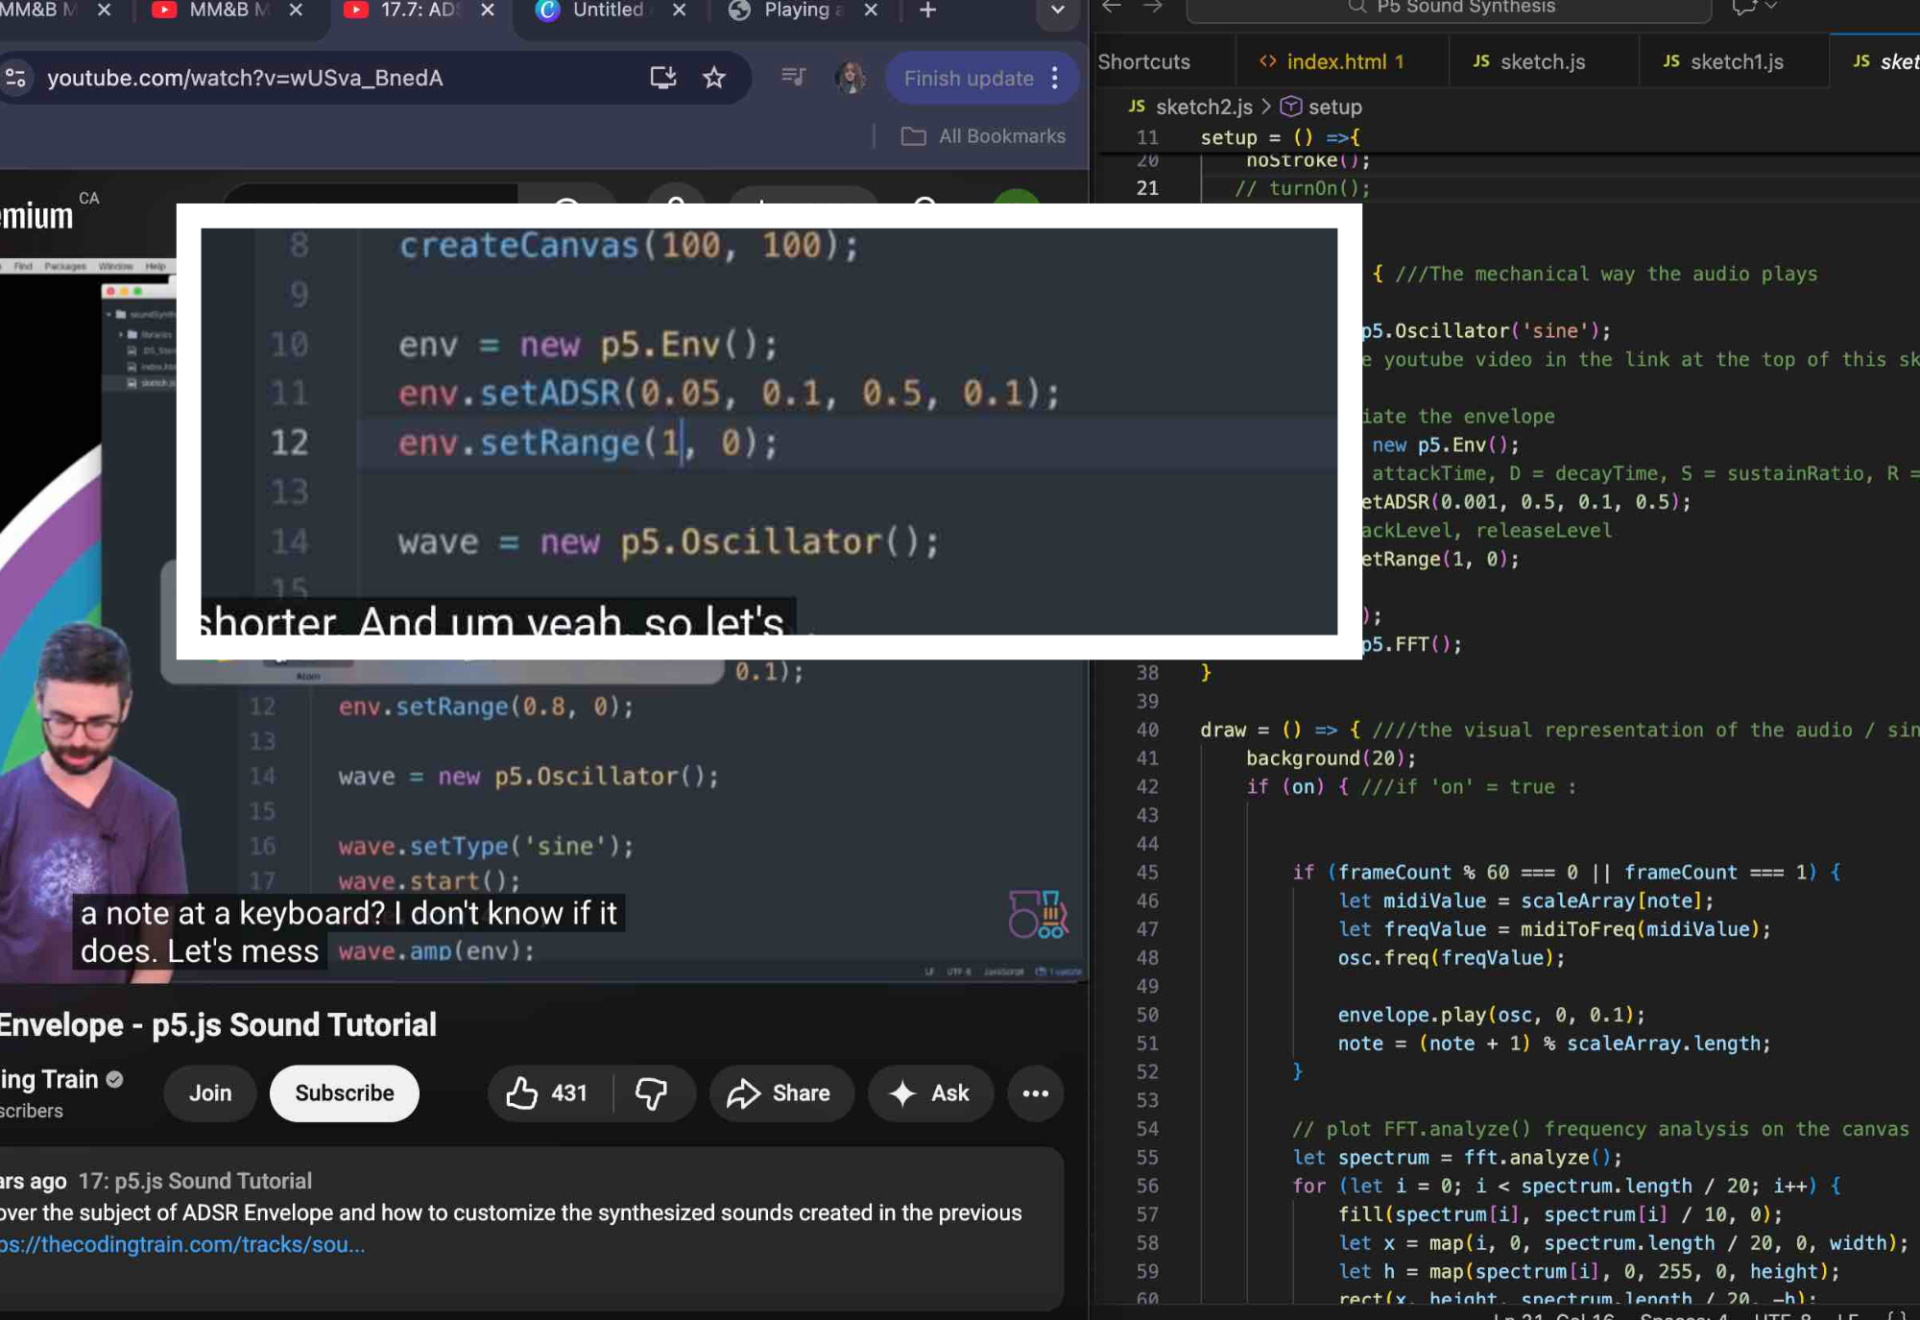
Task: Like the video with thumbs up
Action: point(549,1092)
